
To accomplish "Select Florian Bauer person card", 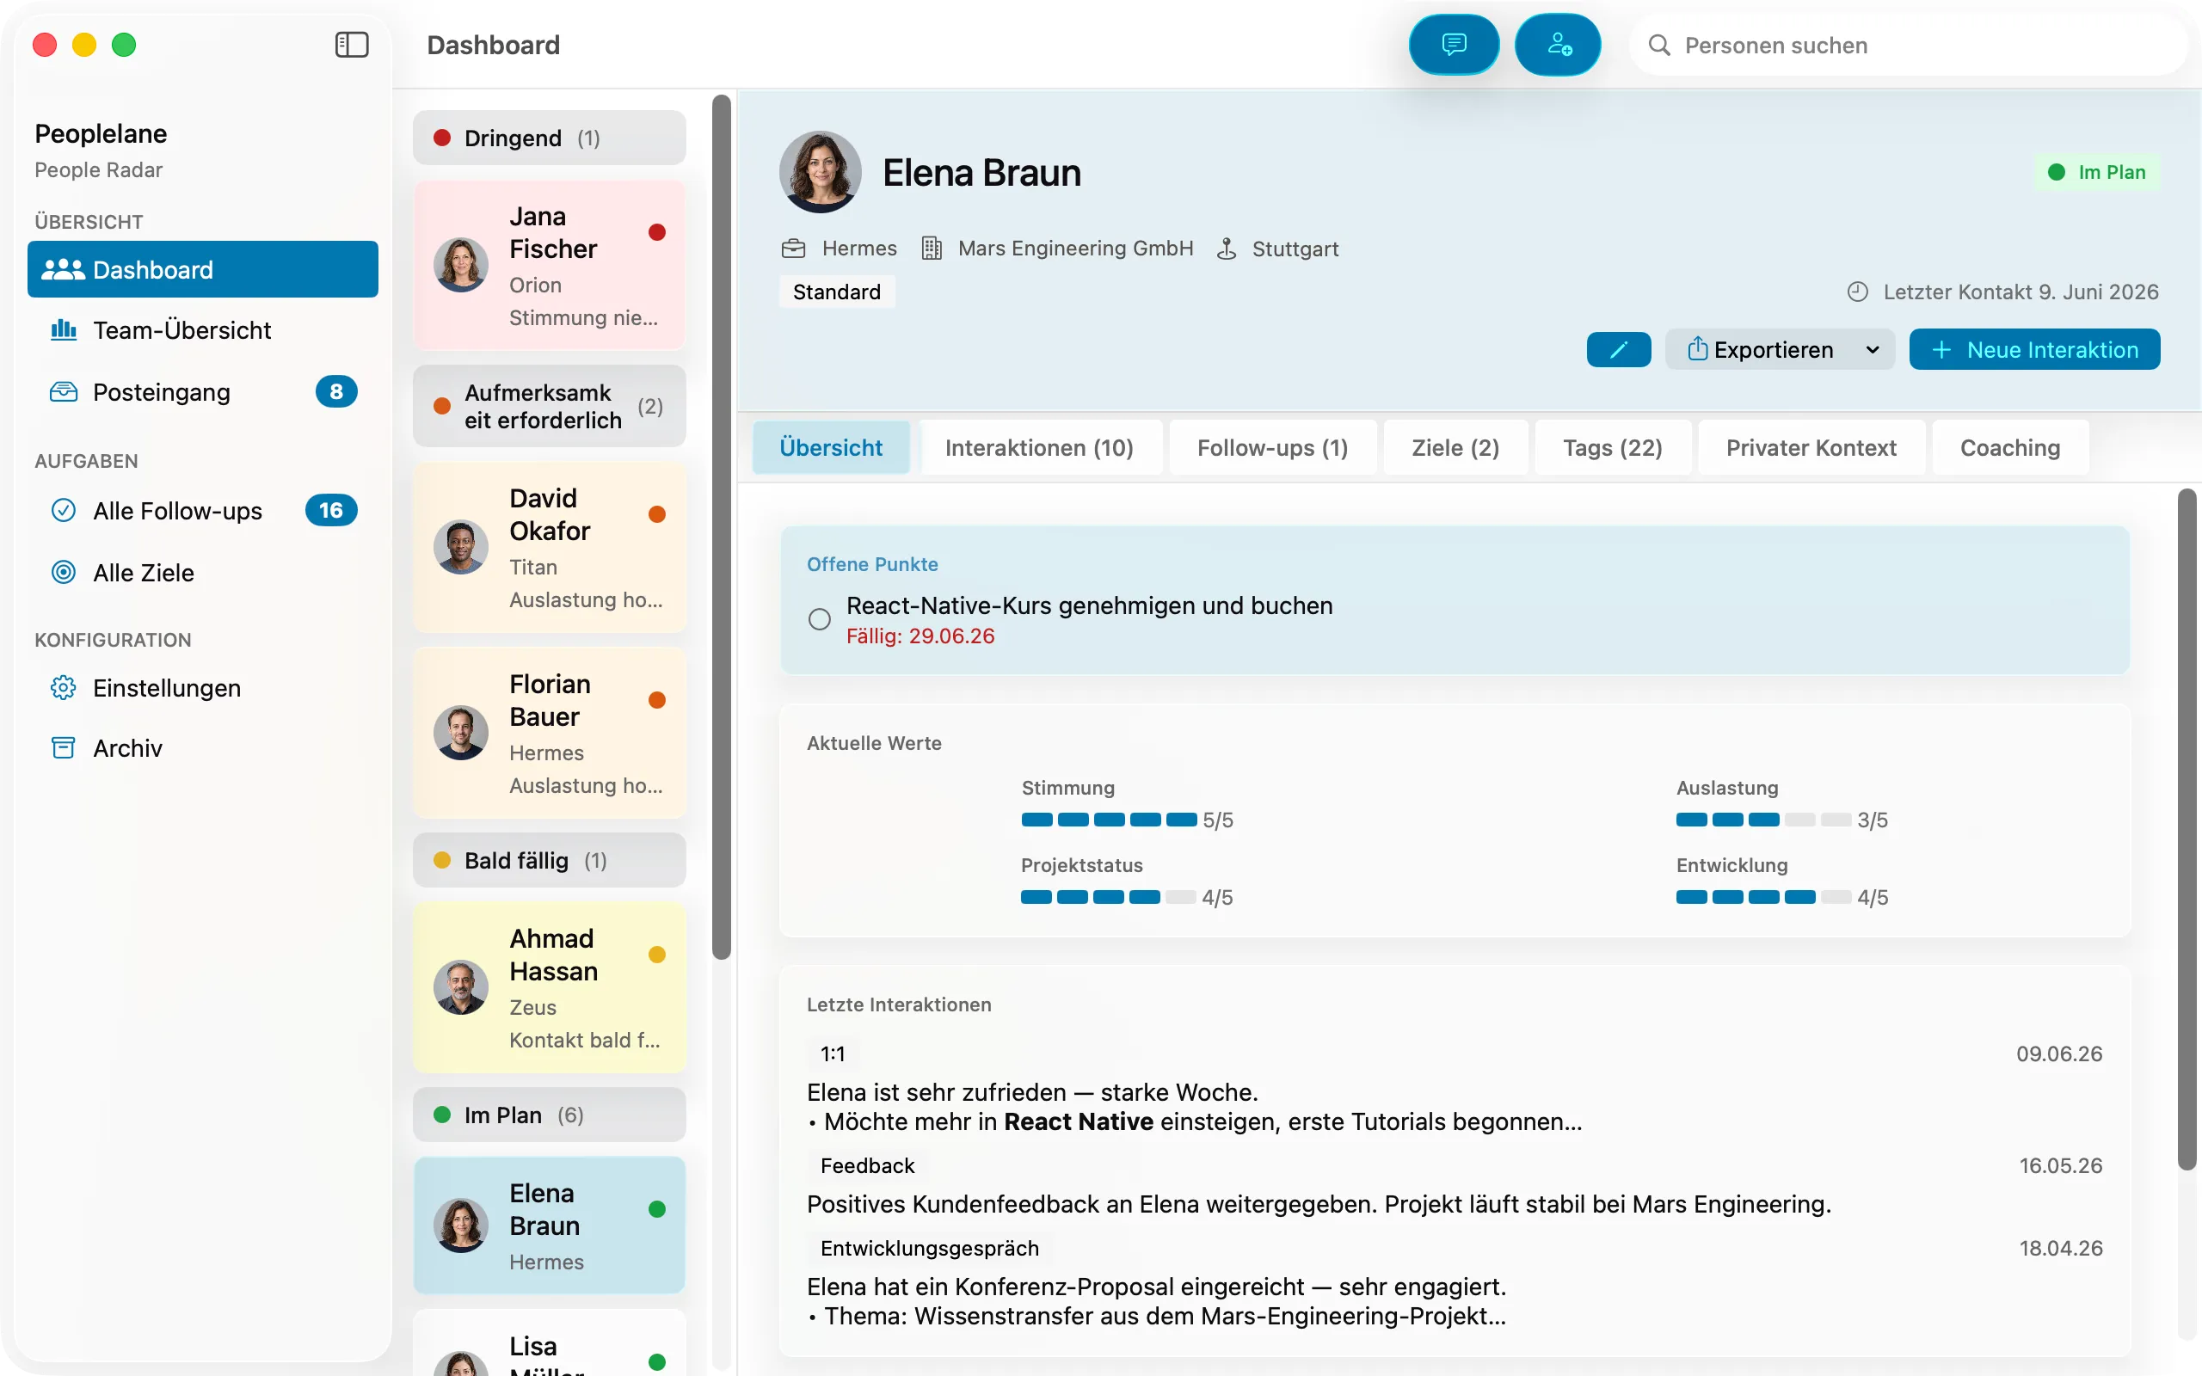I will click(549, 733).
